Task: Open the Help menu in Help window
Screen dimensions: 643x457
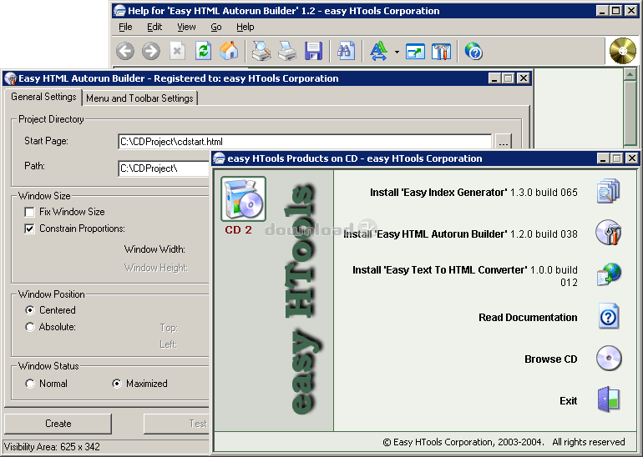Action: [x=246, y=27]
